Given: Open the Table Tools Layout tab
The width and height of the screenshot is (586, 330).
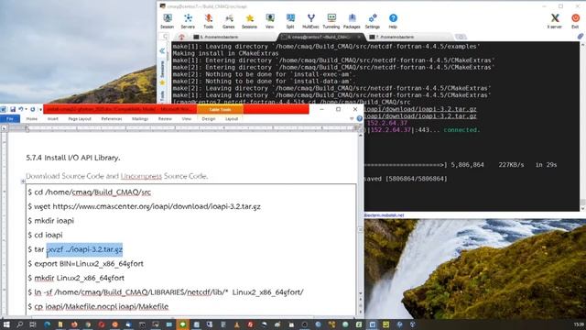Looking at the screenshot, I should [232, 118].
